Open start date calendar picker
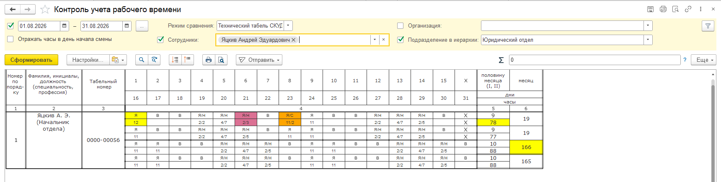Screen dimensions: 721x182 point(65,26)
